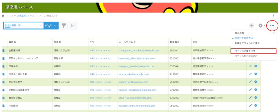Expand the graph view type dropdown
This screenshot has width=280, height=112.
56,25
